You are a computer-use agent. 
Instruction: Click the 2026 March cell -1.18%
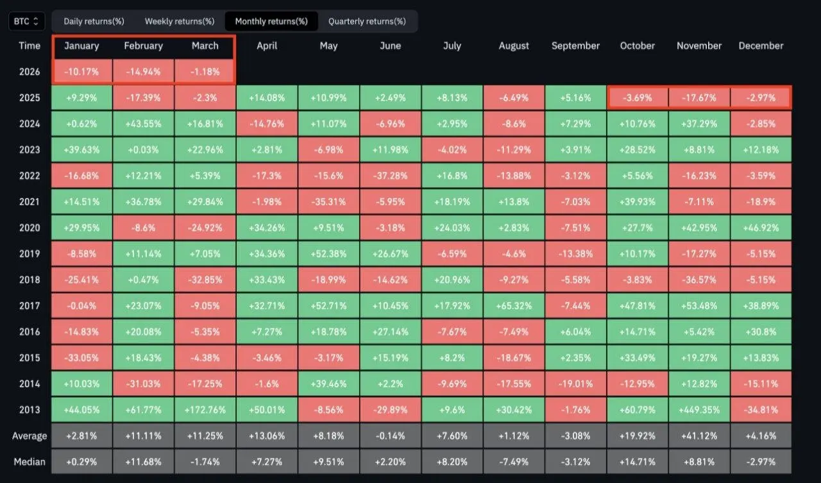coord(205,72)
